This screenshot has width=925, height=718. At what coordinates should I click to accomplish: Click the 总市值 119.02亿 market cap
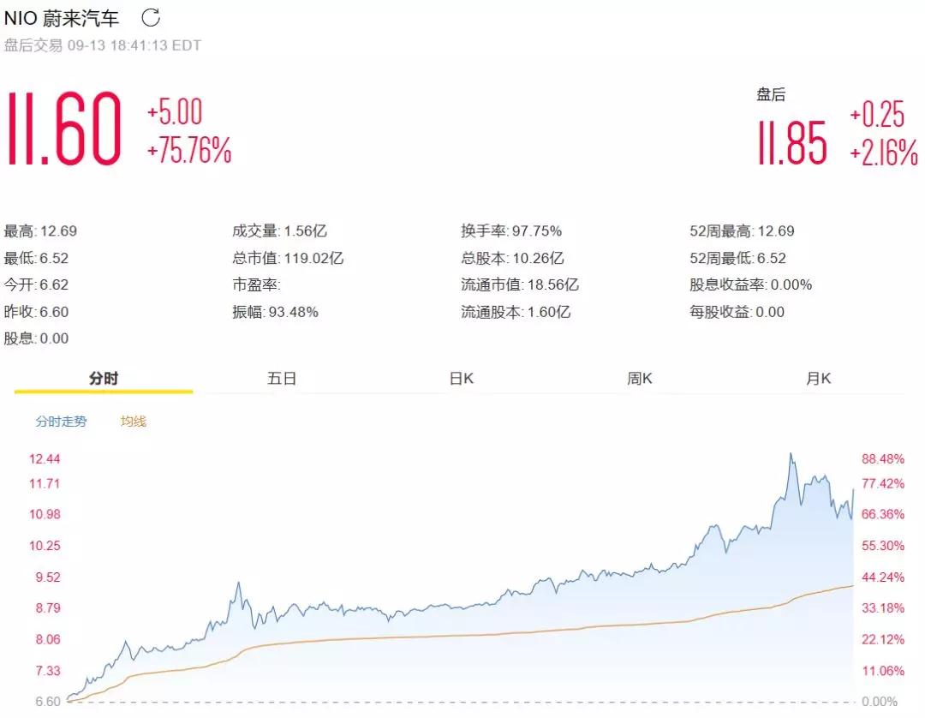[288, 258]
